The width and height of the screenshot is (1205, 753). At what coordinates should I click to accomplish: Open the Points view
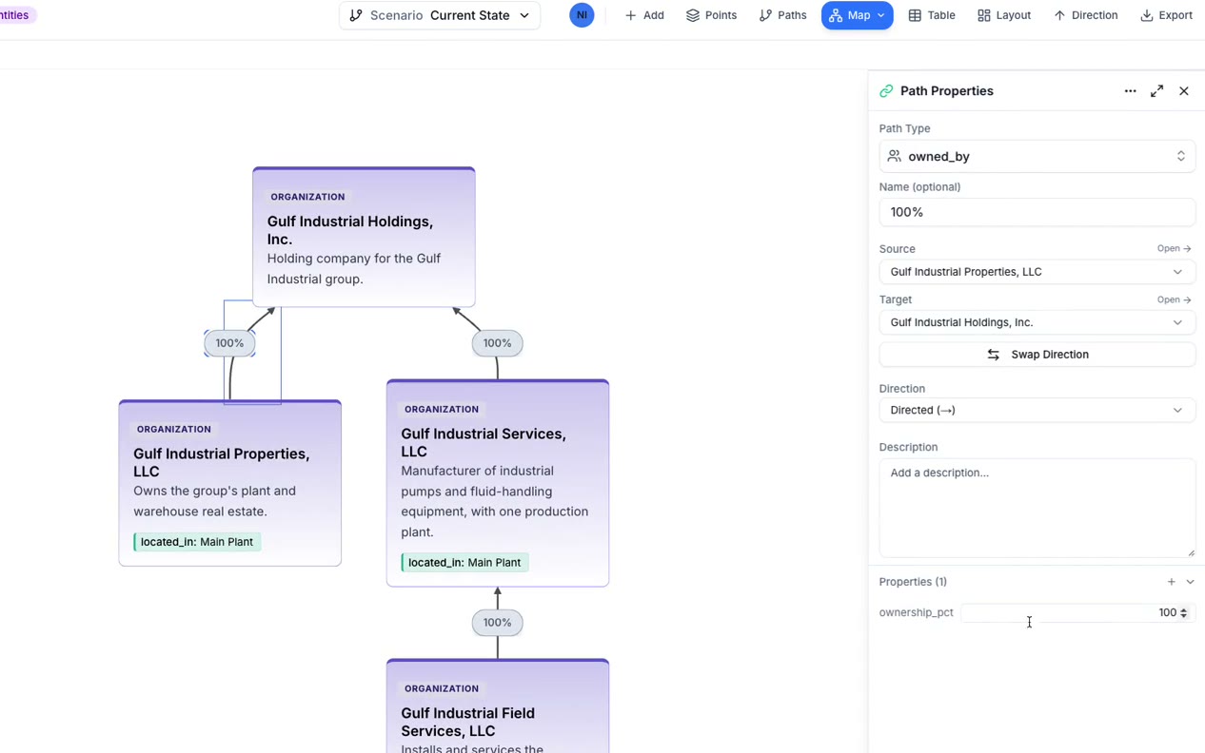pos(712,15)
